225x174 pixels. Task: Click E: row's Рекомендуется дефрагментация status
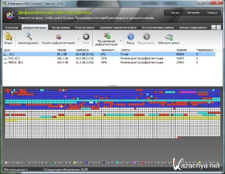142,62
